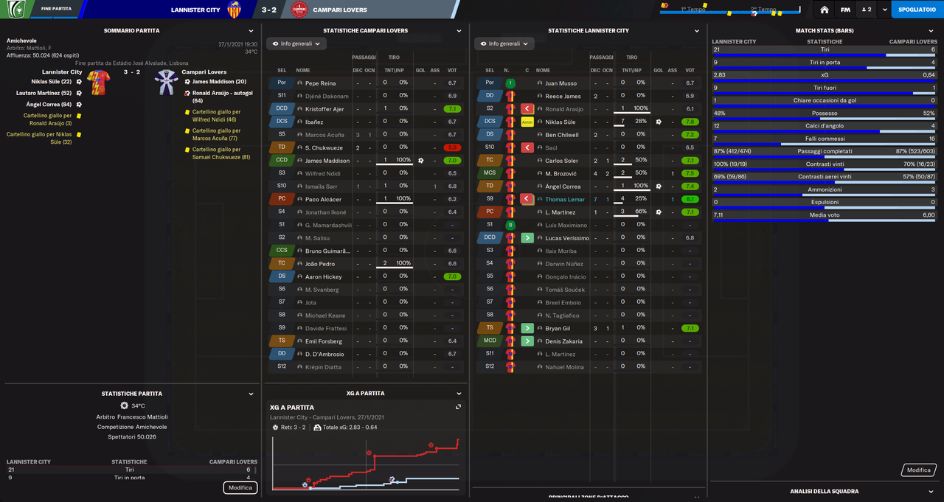
Task: Click Modifica in Statistiche Partita panel
Action: pyautogui.click(x=240, y=488)
